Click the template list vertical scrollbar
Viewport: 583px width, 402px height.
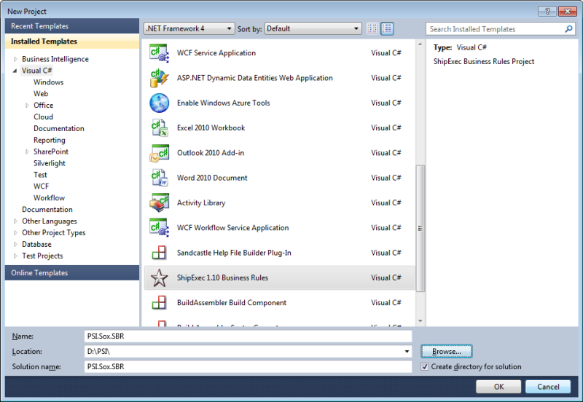click(x=420, y=228)
